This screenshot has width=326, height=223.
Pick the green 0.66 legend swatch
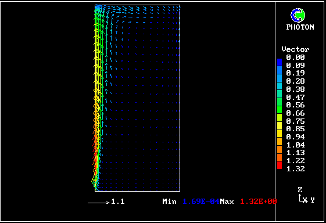280,110
